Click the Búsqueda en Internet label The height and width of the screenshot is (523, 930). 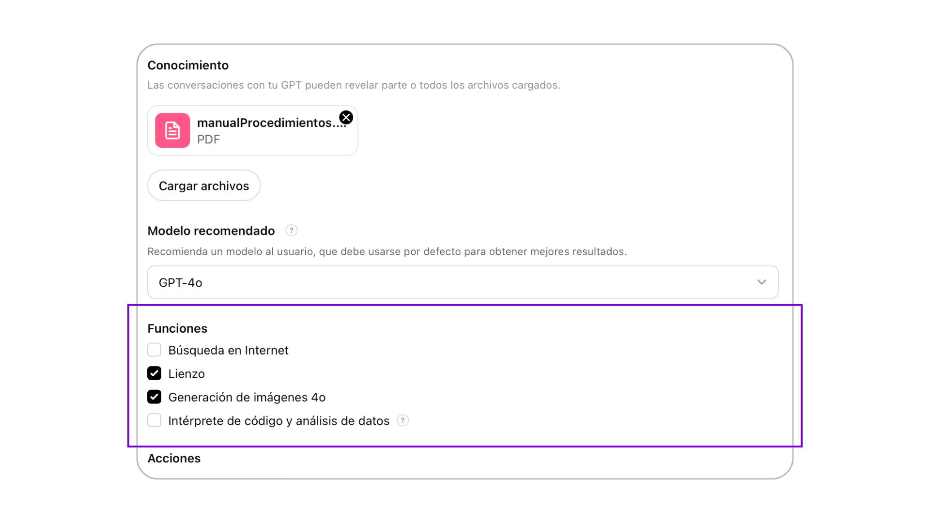click(228, 350)
